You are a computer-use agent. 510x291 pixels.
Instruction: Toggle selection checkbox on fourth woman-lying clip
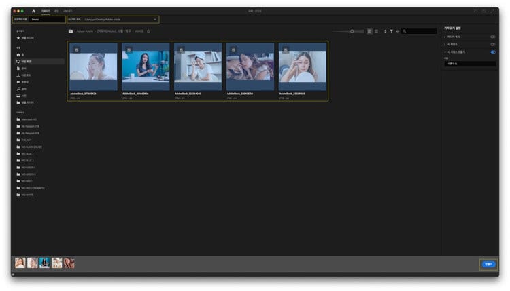tap(233, 50)
